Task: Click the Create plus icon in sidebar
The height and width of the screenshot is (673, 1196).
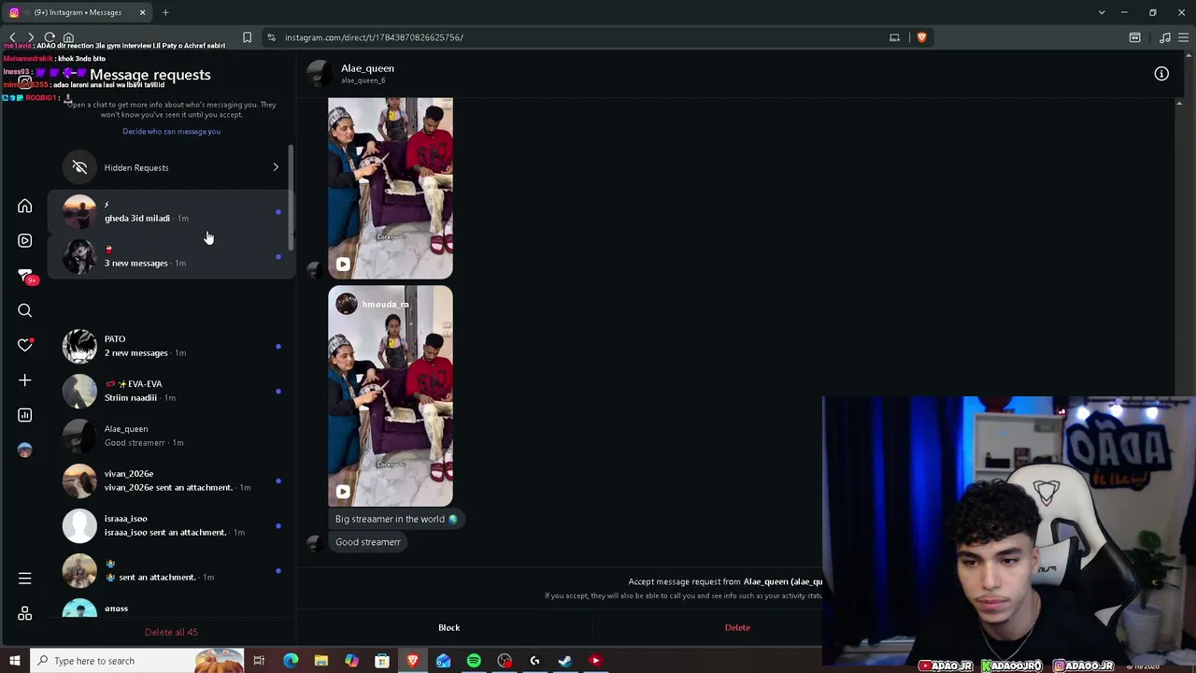Action: [x=25, y=380]
